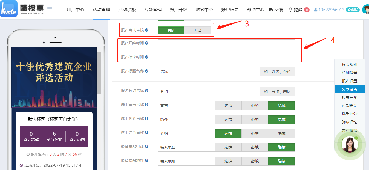
Task: Click the Kvote logo
Action: click(9, 9)
